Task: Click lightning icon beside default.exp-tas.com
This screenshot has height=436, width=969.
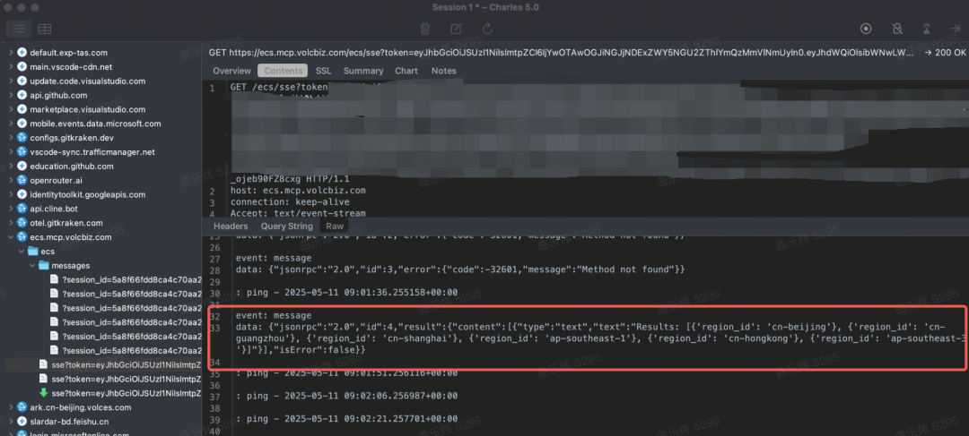Action: (22, 53)
